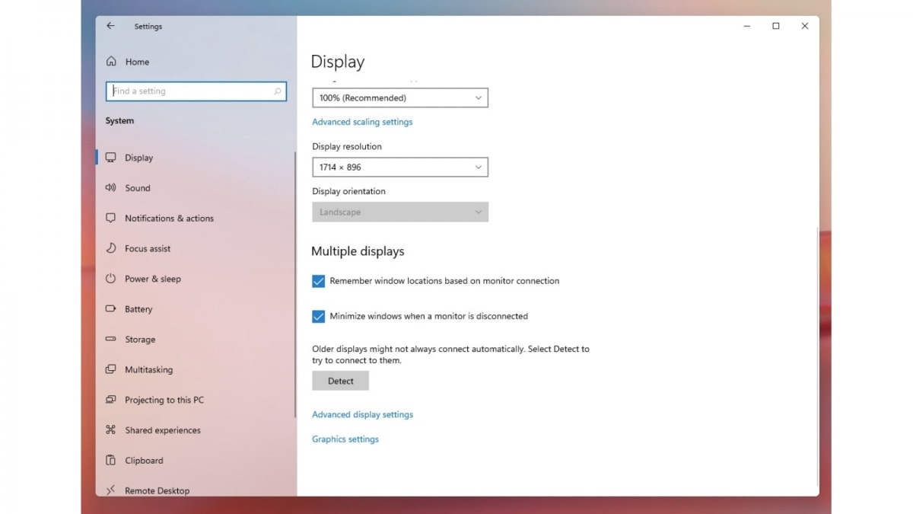Open the 100% (Recommended) scale dropdown

399,98
